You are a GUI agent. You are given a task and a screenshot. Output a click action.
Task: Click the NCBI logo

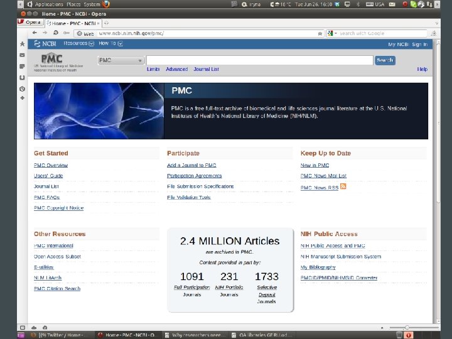click(x=45, y=44)
